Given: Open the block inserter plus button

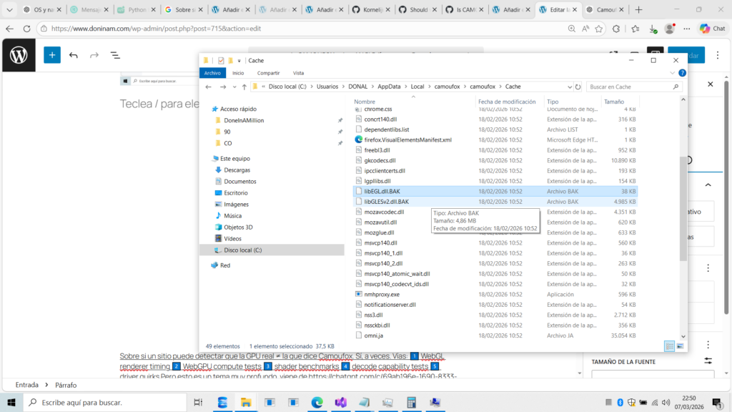Looking at the screenshot, I should (52, 55).
